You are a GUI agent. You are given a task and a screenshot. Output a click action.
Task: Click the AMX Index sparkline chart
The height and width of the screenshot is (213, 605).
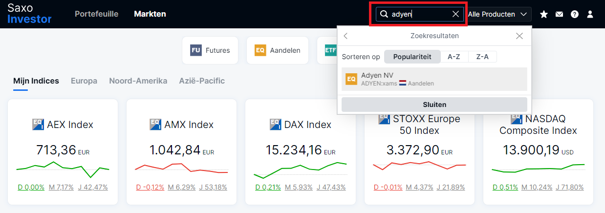(x=181, y=168)
